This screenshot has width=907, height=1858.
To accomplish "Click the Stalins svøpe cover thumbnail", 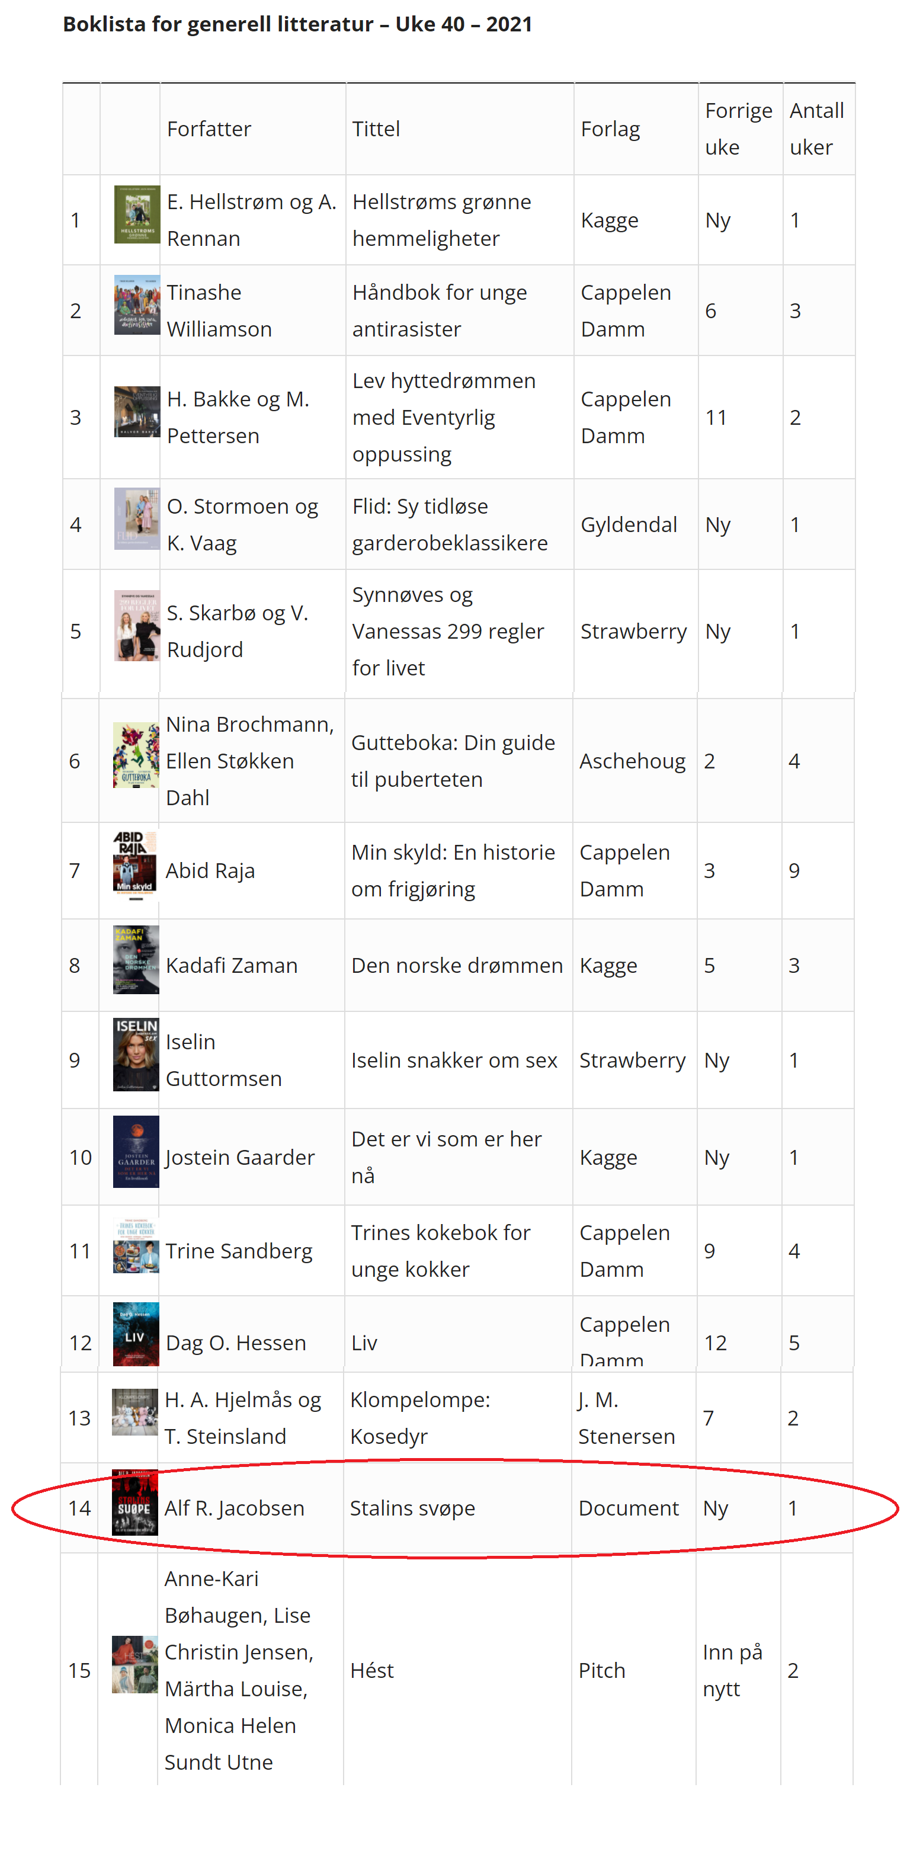I will (135, 1503).
